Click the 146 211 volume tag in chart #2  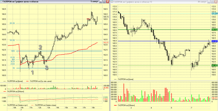pyautogui.click(x=214, y=98)
